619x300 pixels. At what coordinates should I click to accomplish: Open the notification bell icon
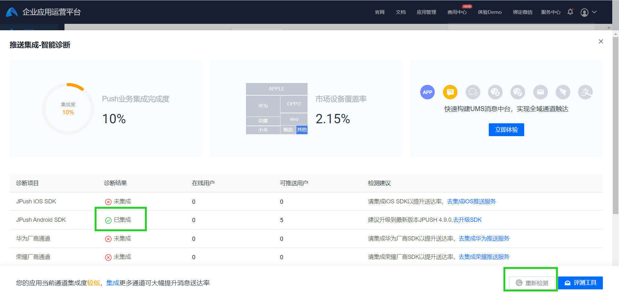point(570,12)
